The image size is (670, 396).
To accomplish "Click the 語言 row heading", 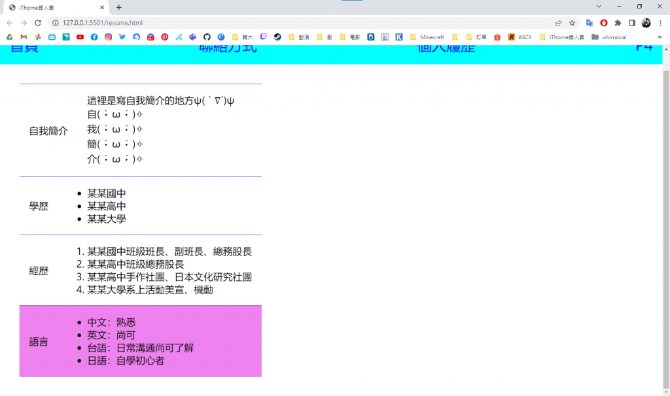I will pos(39,342).
